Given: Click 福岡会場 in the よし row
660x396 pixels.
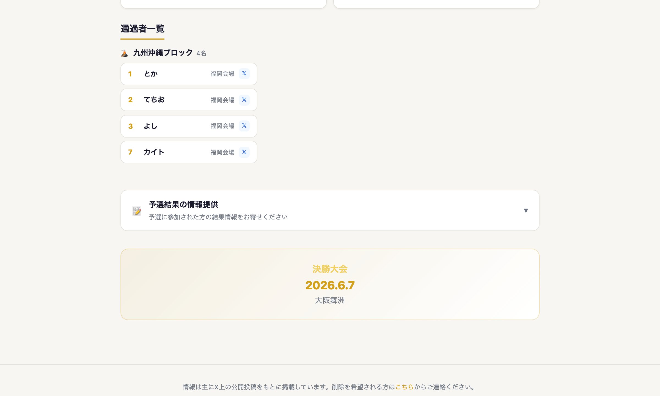Looking at the screenshot, I should pyautogui.click(x=222, y=126).
